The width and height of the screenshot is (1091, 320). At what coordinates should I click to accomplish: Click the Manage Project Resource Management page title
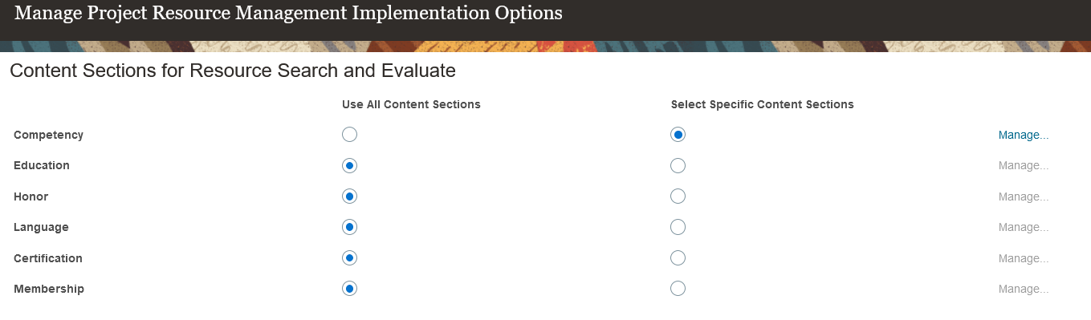pos(288,14)
